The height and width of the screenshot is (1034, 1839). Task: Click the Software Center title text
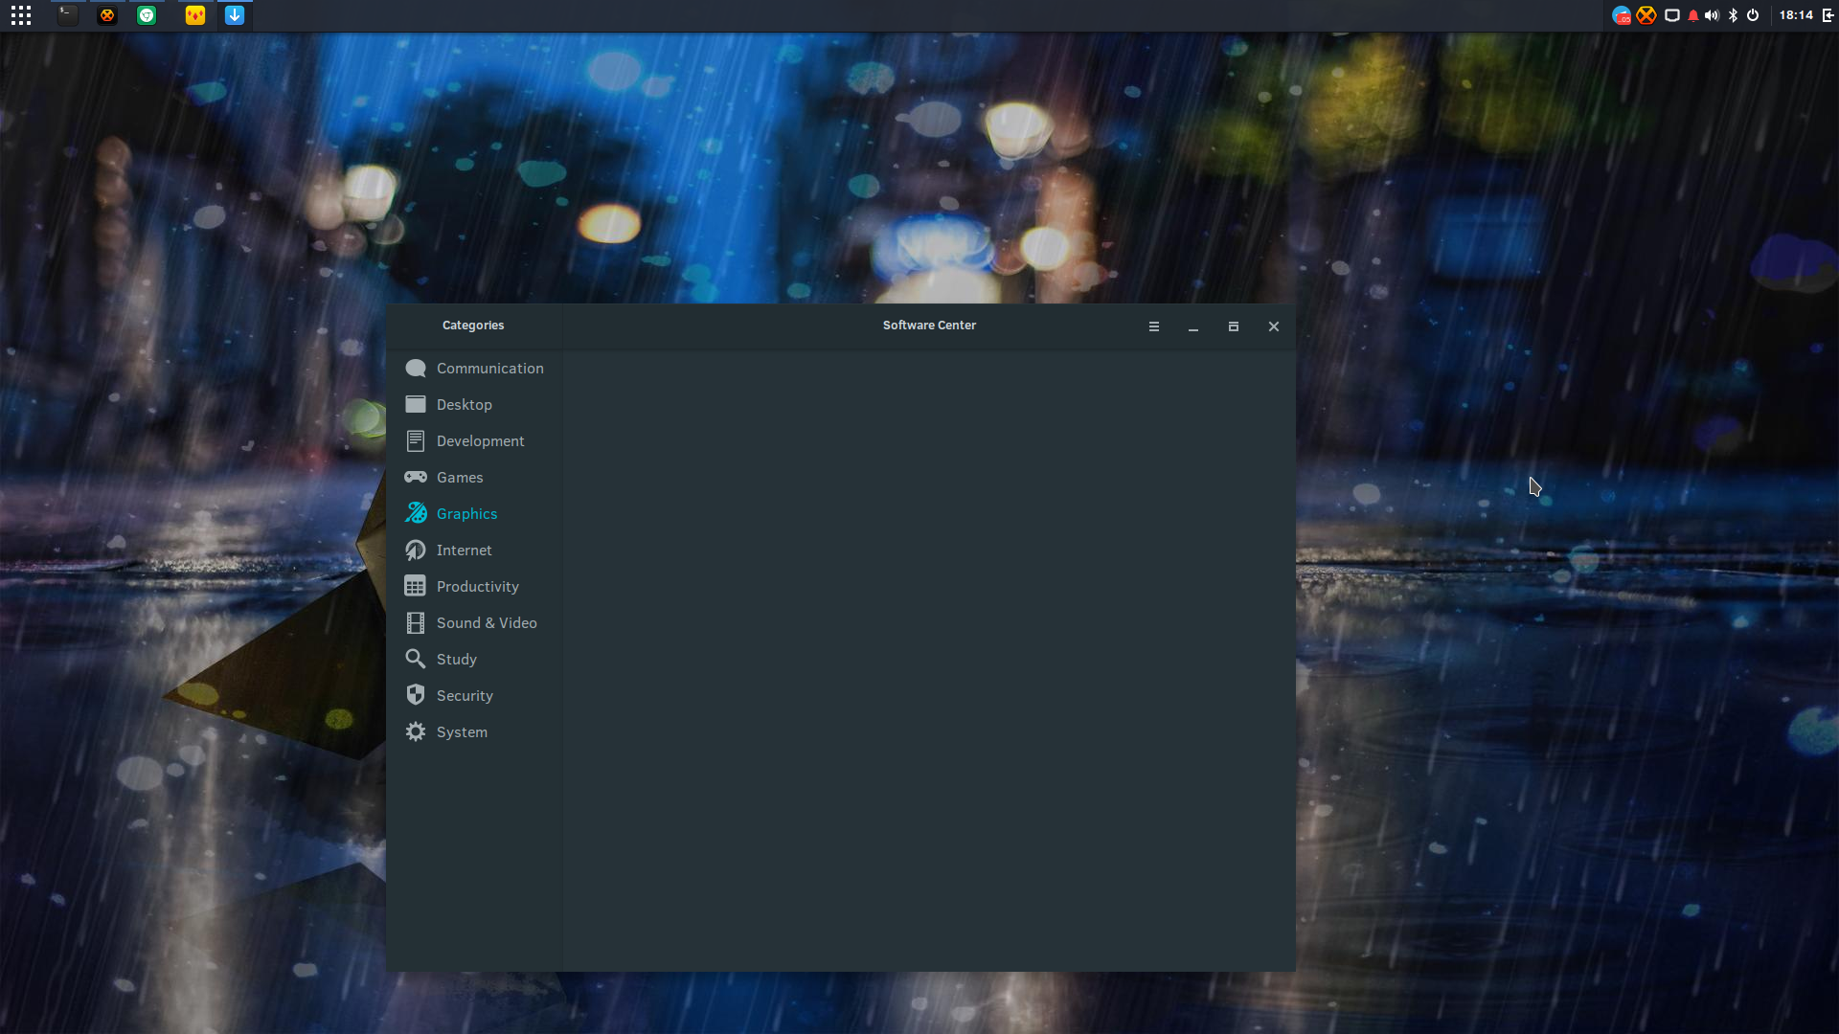(x=929, y=326)
